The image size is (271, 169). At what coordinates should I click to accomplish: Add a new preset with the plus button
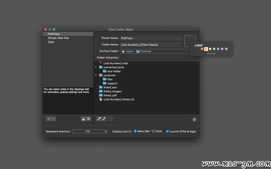(48, 119)
